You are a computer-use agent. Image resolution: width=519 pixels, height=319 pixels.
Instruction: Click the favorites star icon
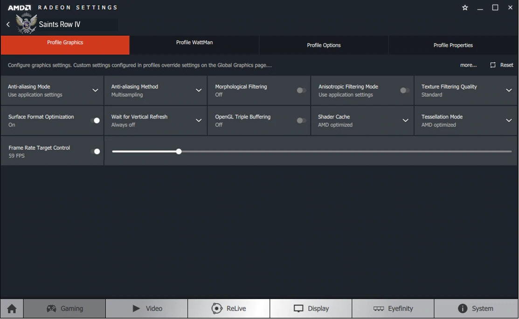(x=465, y=8)
